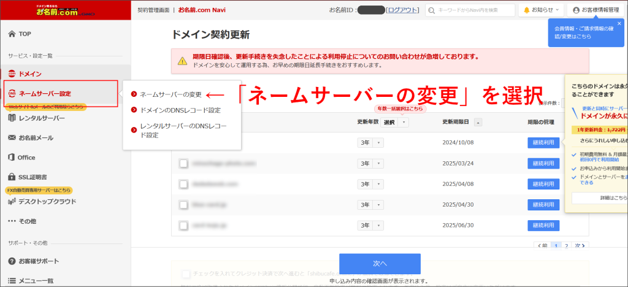
Task: Click the お客様情報管理 person icon
Action: point(576,10)
